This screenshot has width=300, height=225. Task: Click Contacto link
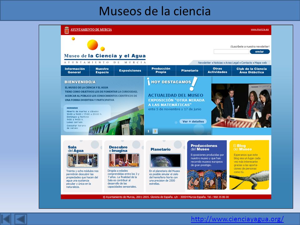[x=247, y=63]
